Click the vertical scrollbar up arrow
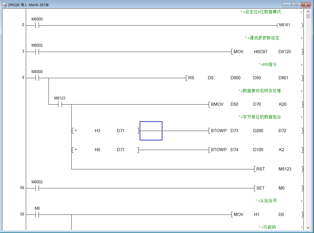 click(x=308, y=11)
